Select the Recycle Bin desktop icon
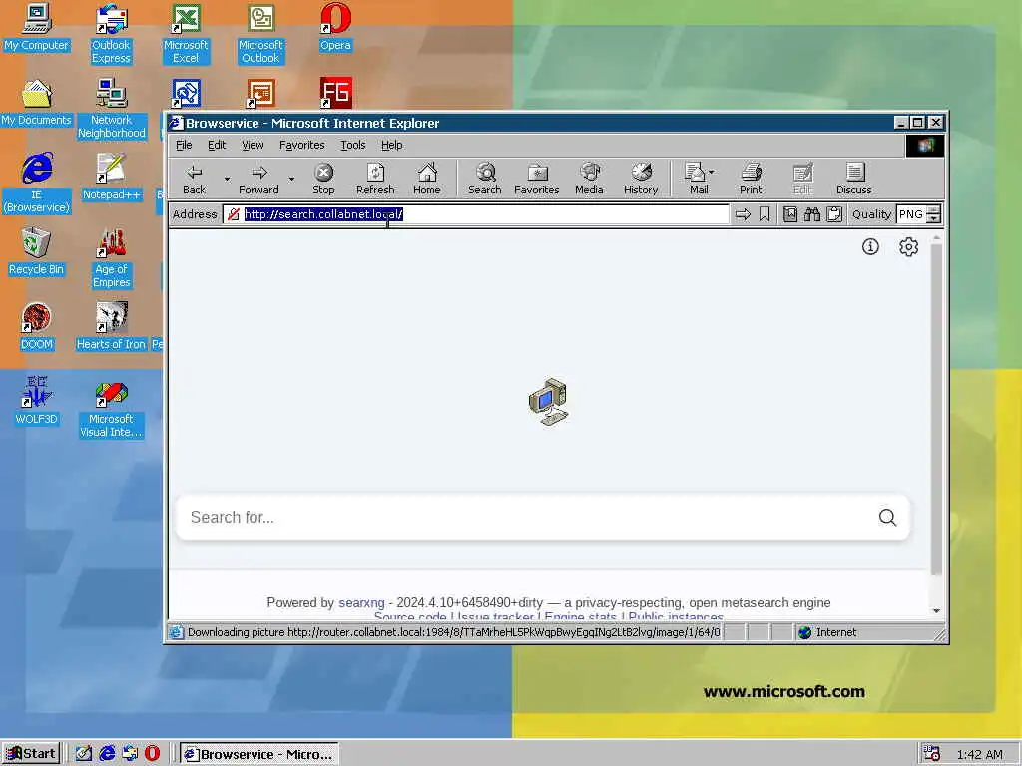 coord(36,251)
